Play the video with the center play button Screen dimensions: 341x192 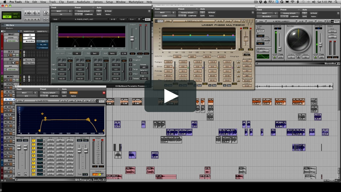click(170, 96)
